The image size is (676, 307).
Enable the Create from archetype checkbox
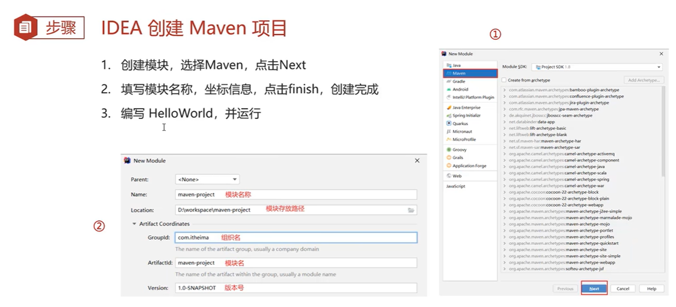click(x=504, y=80)
